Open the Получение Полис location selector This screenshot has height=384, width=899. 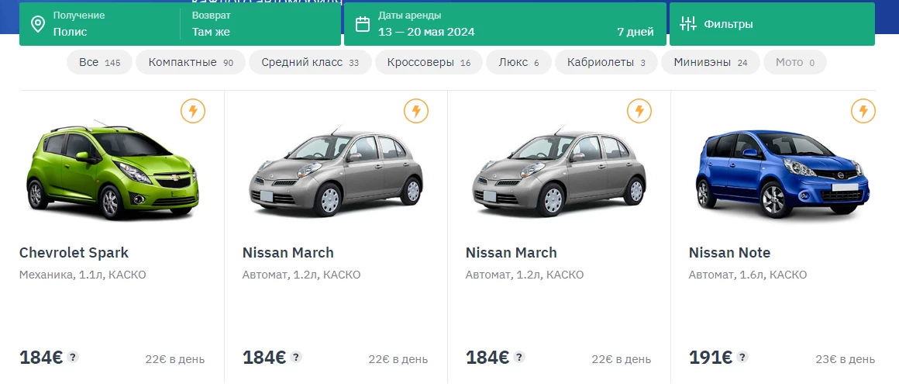click(100, 24)
